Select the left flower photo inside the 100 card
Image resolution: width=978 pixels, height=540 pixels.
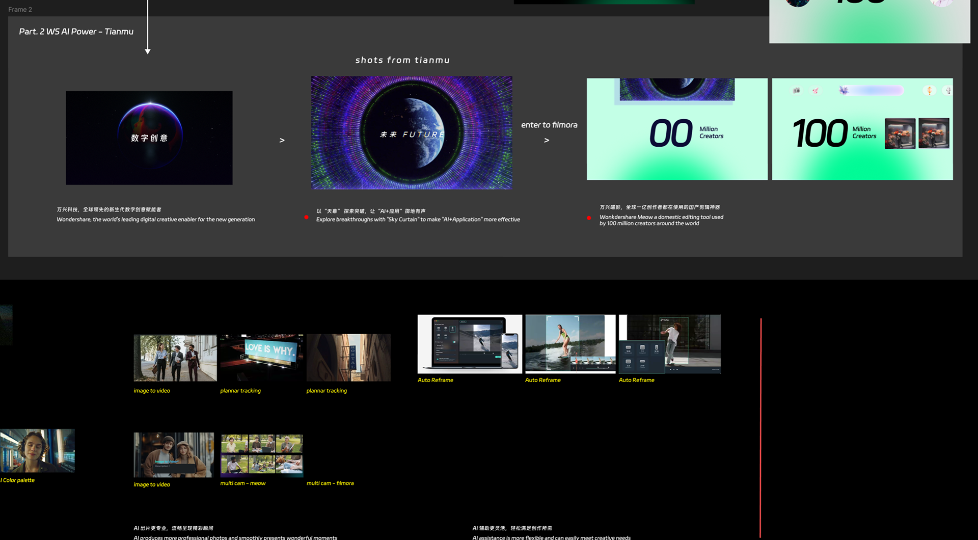click(900, 133)
